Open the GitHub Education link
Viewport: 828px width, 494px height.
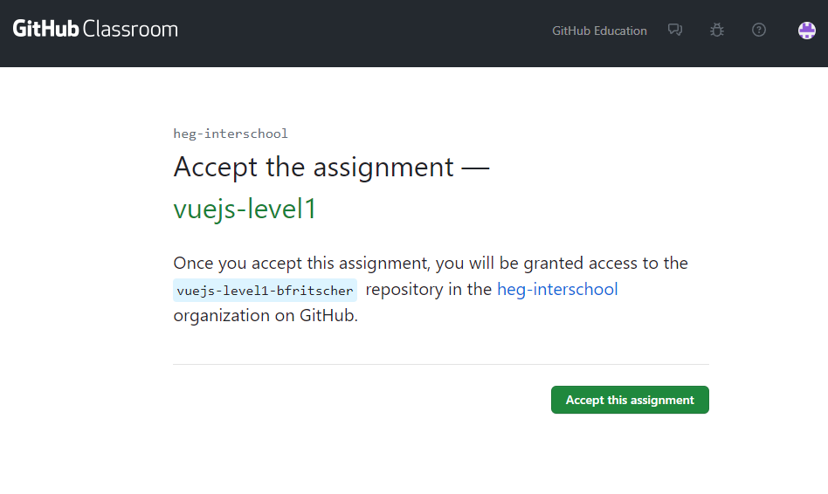(599, 31)
